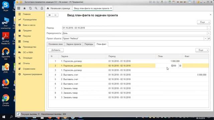Viewport: 214px width, 120px height.
Task: Click the Период input field
Action: (134, 28)
